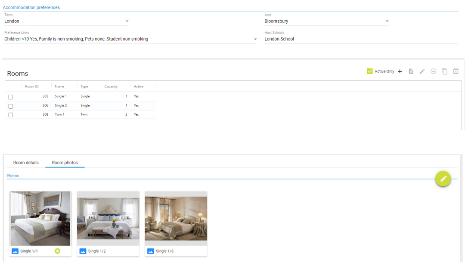This screenshot has width=471, height=276.
Task: Click the Single 1/2 photo caption
Action: pos(97,251)
